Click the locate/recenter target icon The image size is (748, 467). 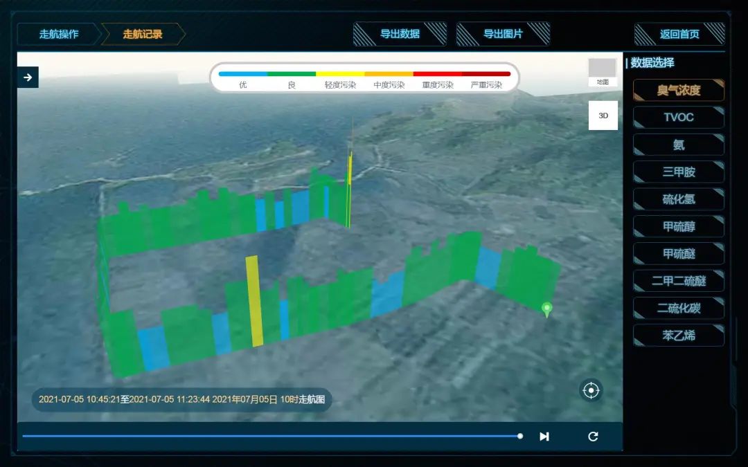pos(591,390)
